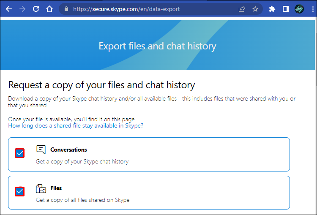Open the browser profile avatar
Viewport: 317px width, 215px height.
[x=299, y=9]
